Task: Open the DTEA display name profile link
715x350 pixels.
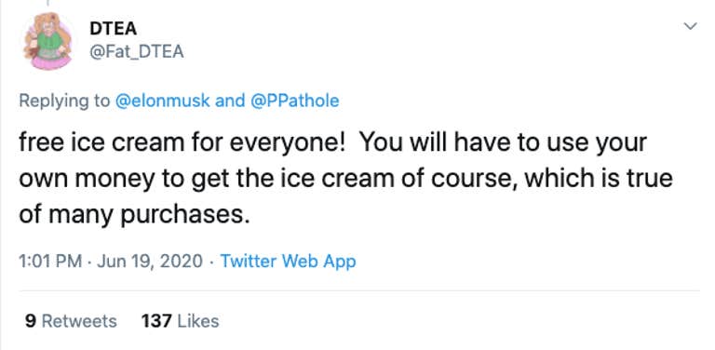Action: (x=113, y=29)
